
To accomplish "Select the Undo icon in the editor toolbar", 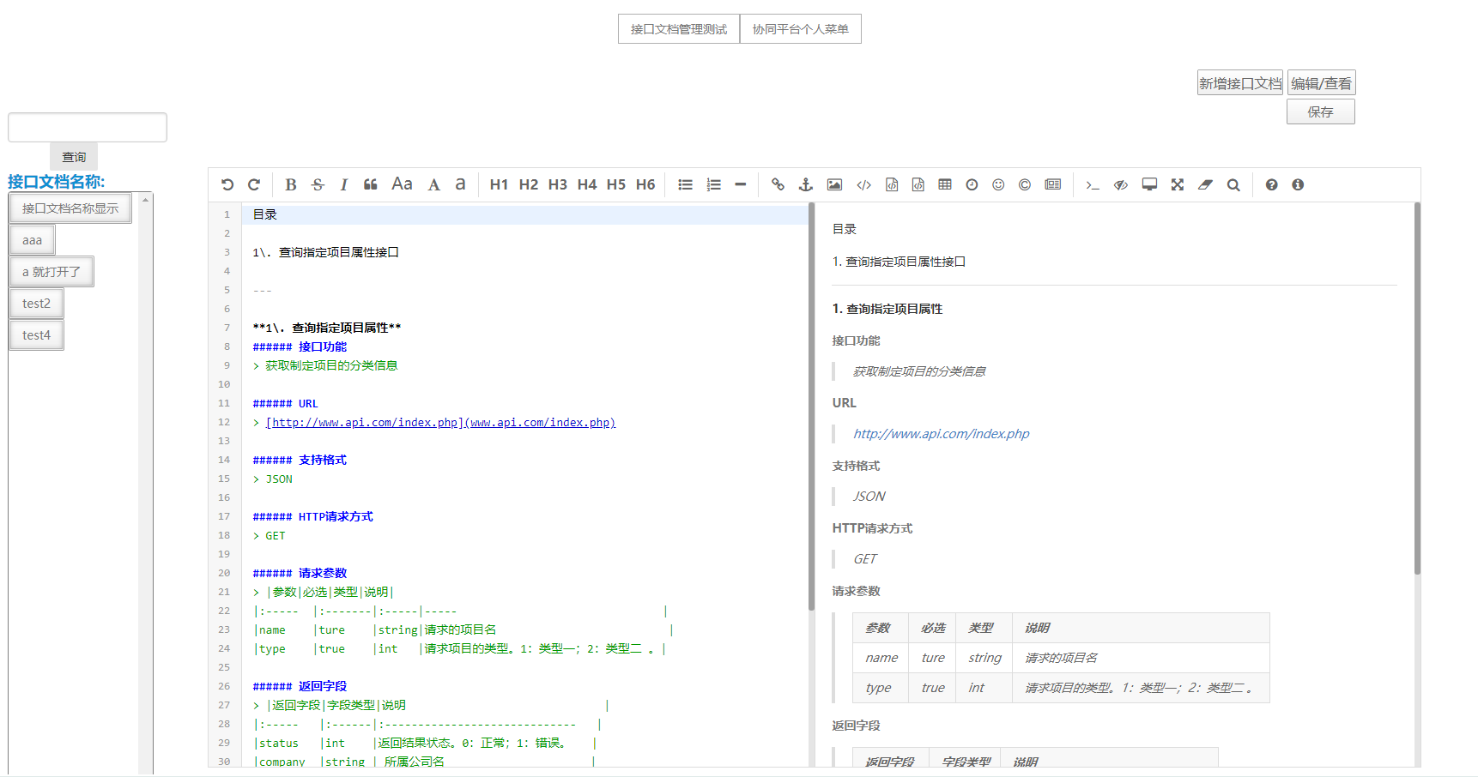I will 227,184.
